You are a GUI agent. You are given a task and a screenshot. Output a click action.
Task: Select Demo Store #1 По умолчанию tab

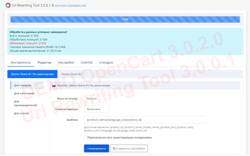32,74
